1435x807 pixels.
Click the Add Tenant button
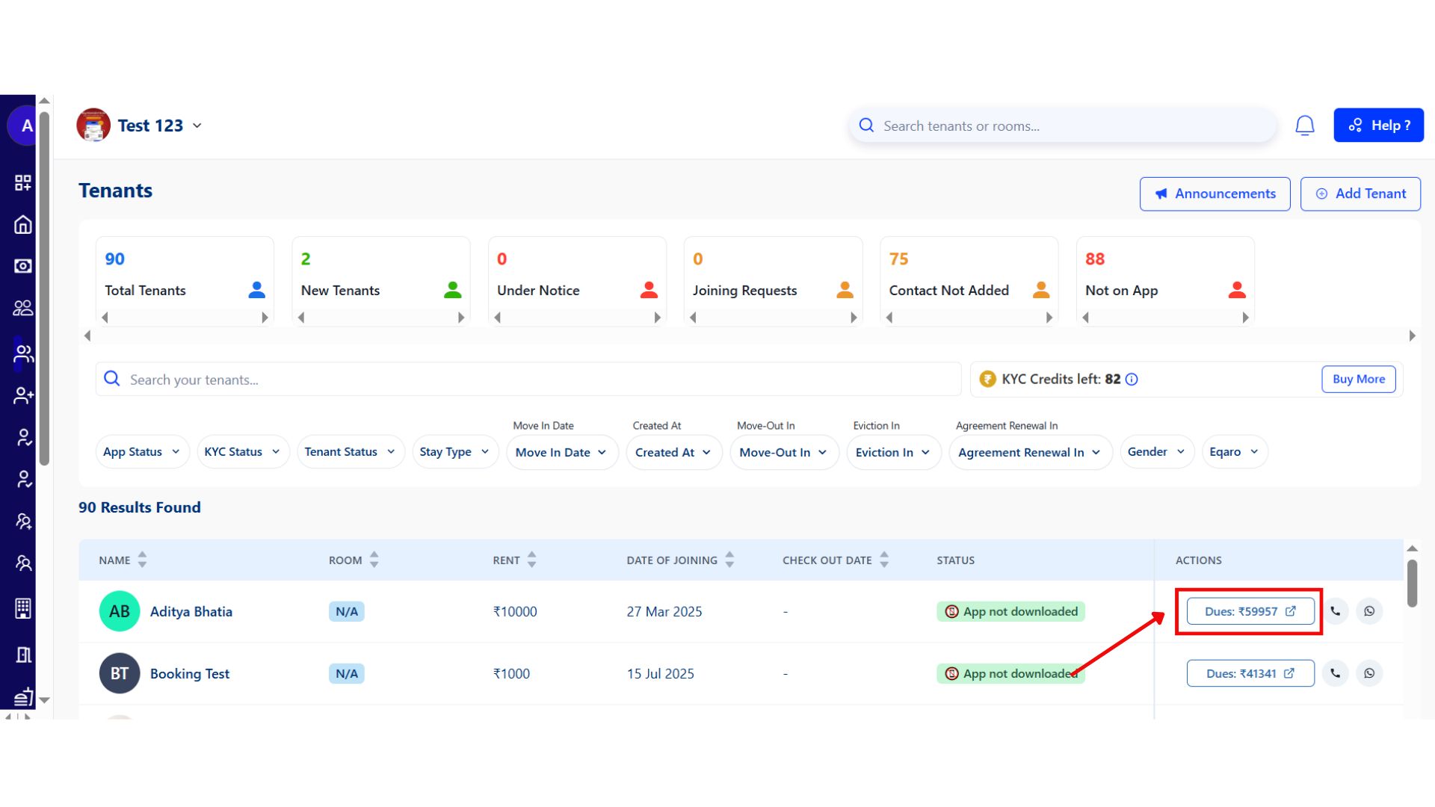(1360, 194)
